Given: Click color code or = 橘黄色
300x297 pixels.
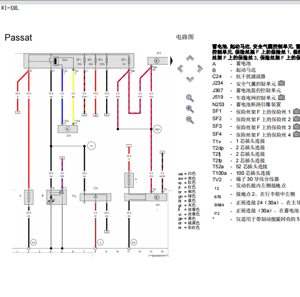Looking at the screenshot, I should [x=189, y=223].
